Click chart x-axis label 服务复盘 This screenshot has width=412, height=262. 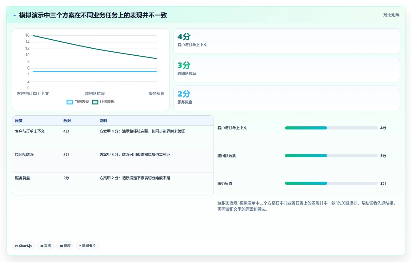[x=157, y=93]
